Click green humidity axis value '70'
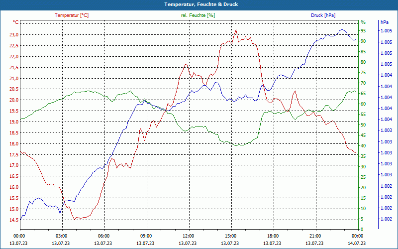398x249 pixels. tap(363, 83)
